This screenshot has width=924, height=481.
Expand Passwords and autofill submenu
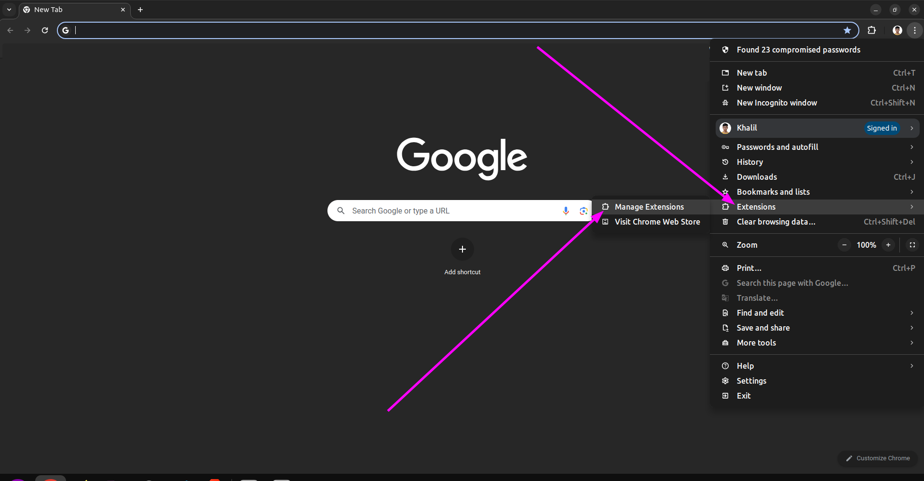pos(817,147)
